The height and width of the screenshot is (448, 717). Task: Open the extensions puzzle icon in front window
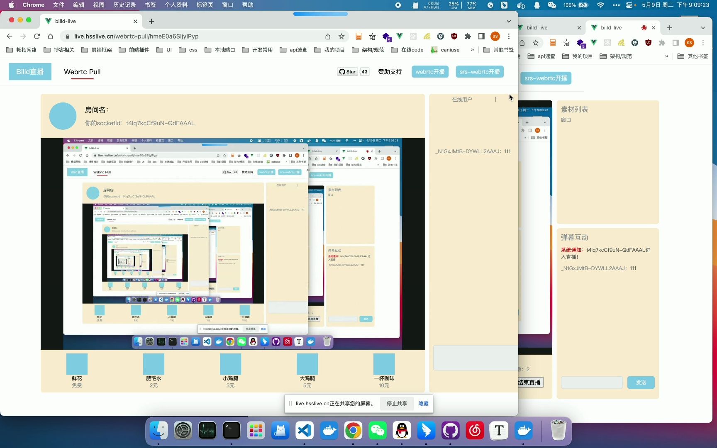tap(468, 37)
